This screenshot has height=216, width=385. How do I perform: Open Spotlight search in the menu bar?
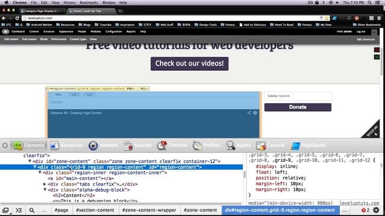click(x=370, y=2)
